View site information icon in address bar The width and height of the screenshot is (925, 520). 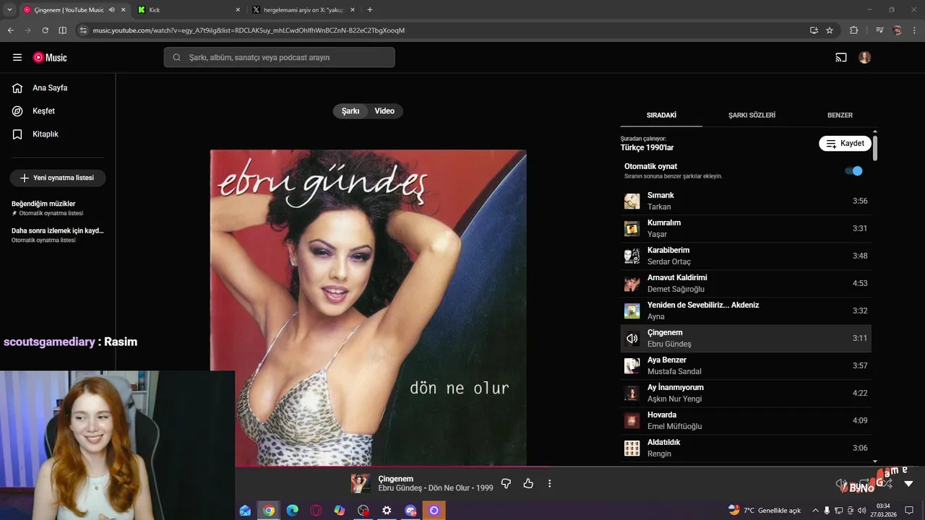pos(83,30)
